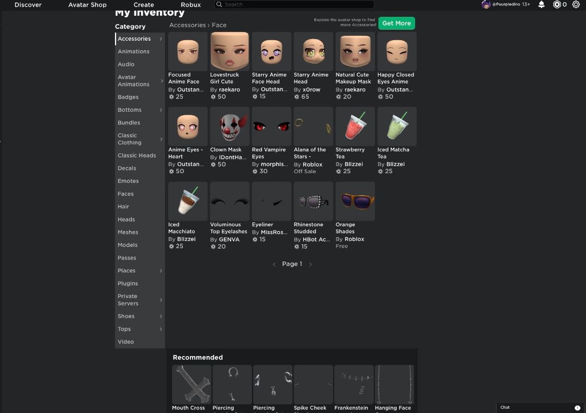Open the Happy Closed Eyes Anime thumbnail
Screen dimensions: 586x413
click(x=397, y=52)
